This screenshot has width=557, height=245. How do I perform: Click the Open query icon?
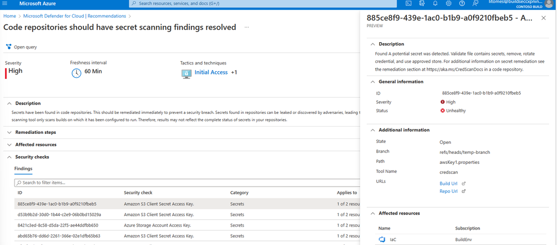coord(9,47)
